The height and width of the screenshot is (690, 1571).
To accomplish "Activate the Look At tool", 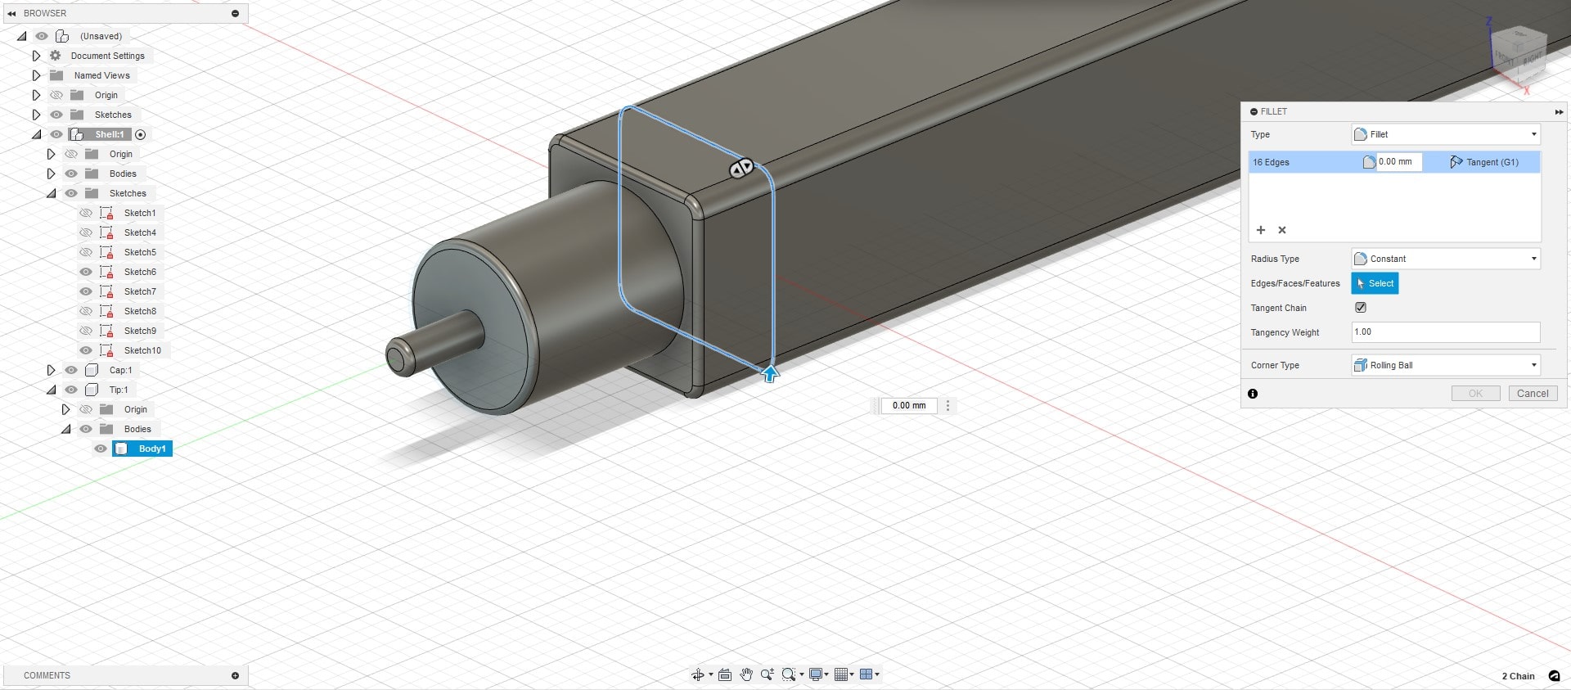I will (725, 674).
